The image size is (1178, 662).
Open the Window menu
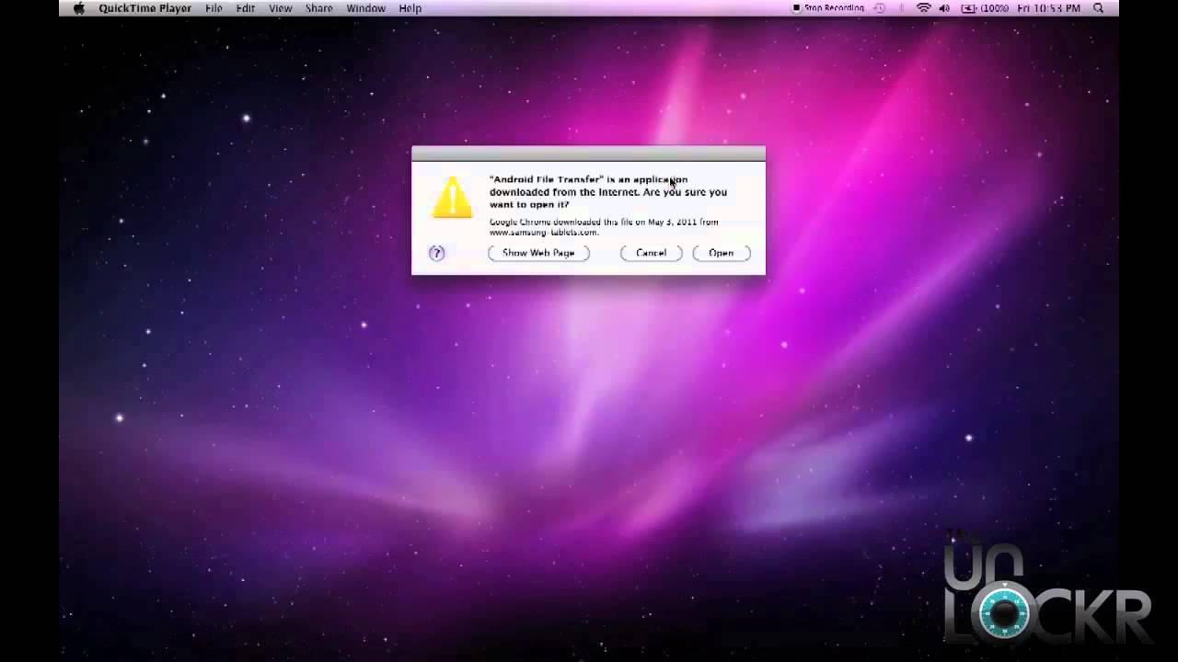365,8
